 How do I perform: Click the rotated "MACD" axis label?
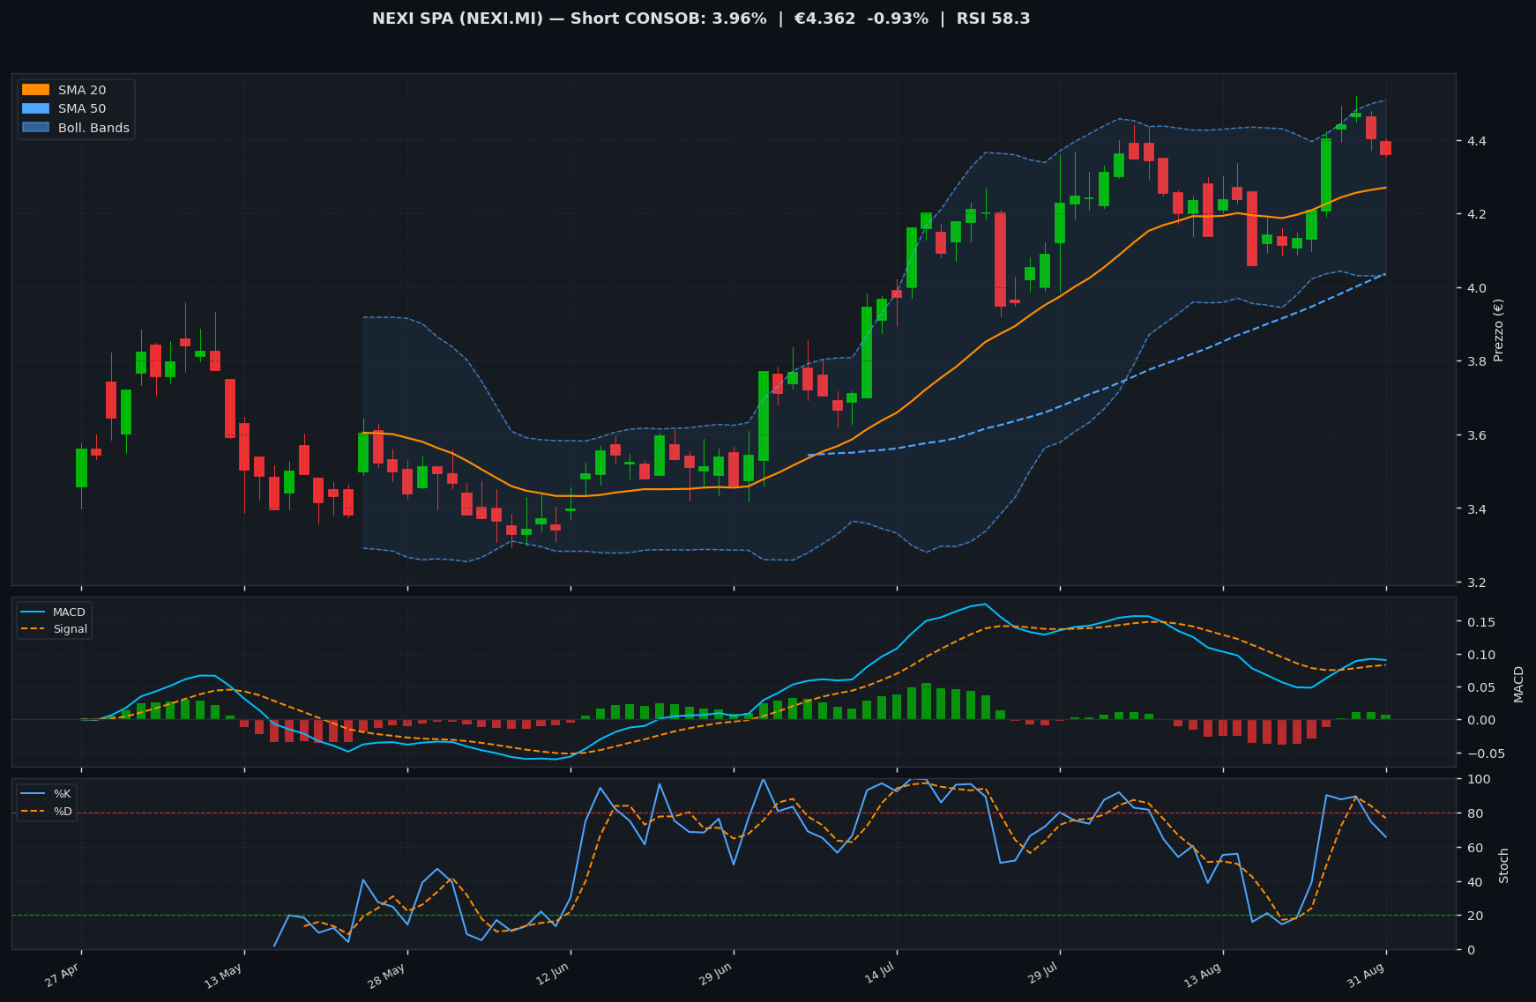click(x=1518, y=684)
